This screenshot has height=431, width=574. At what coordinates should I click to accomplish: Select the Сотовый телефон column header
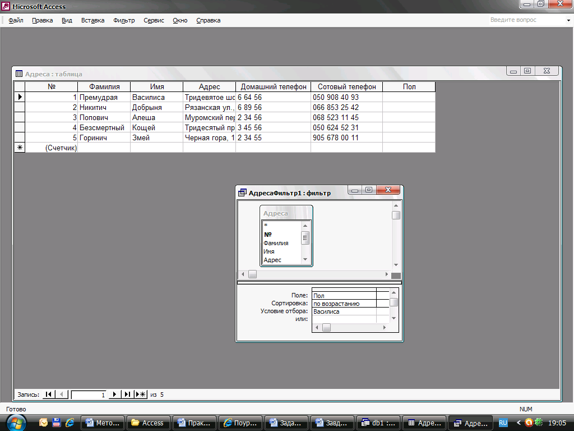(346, 87)
